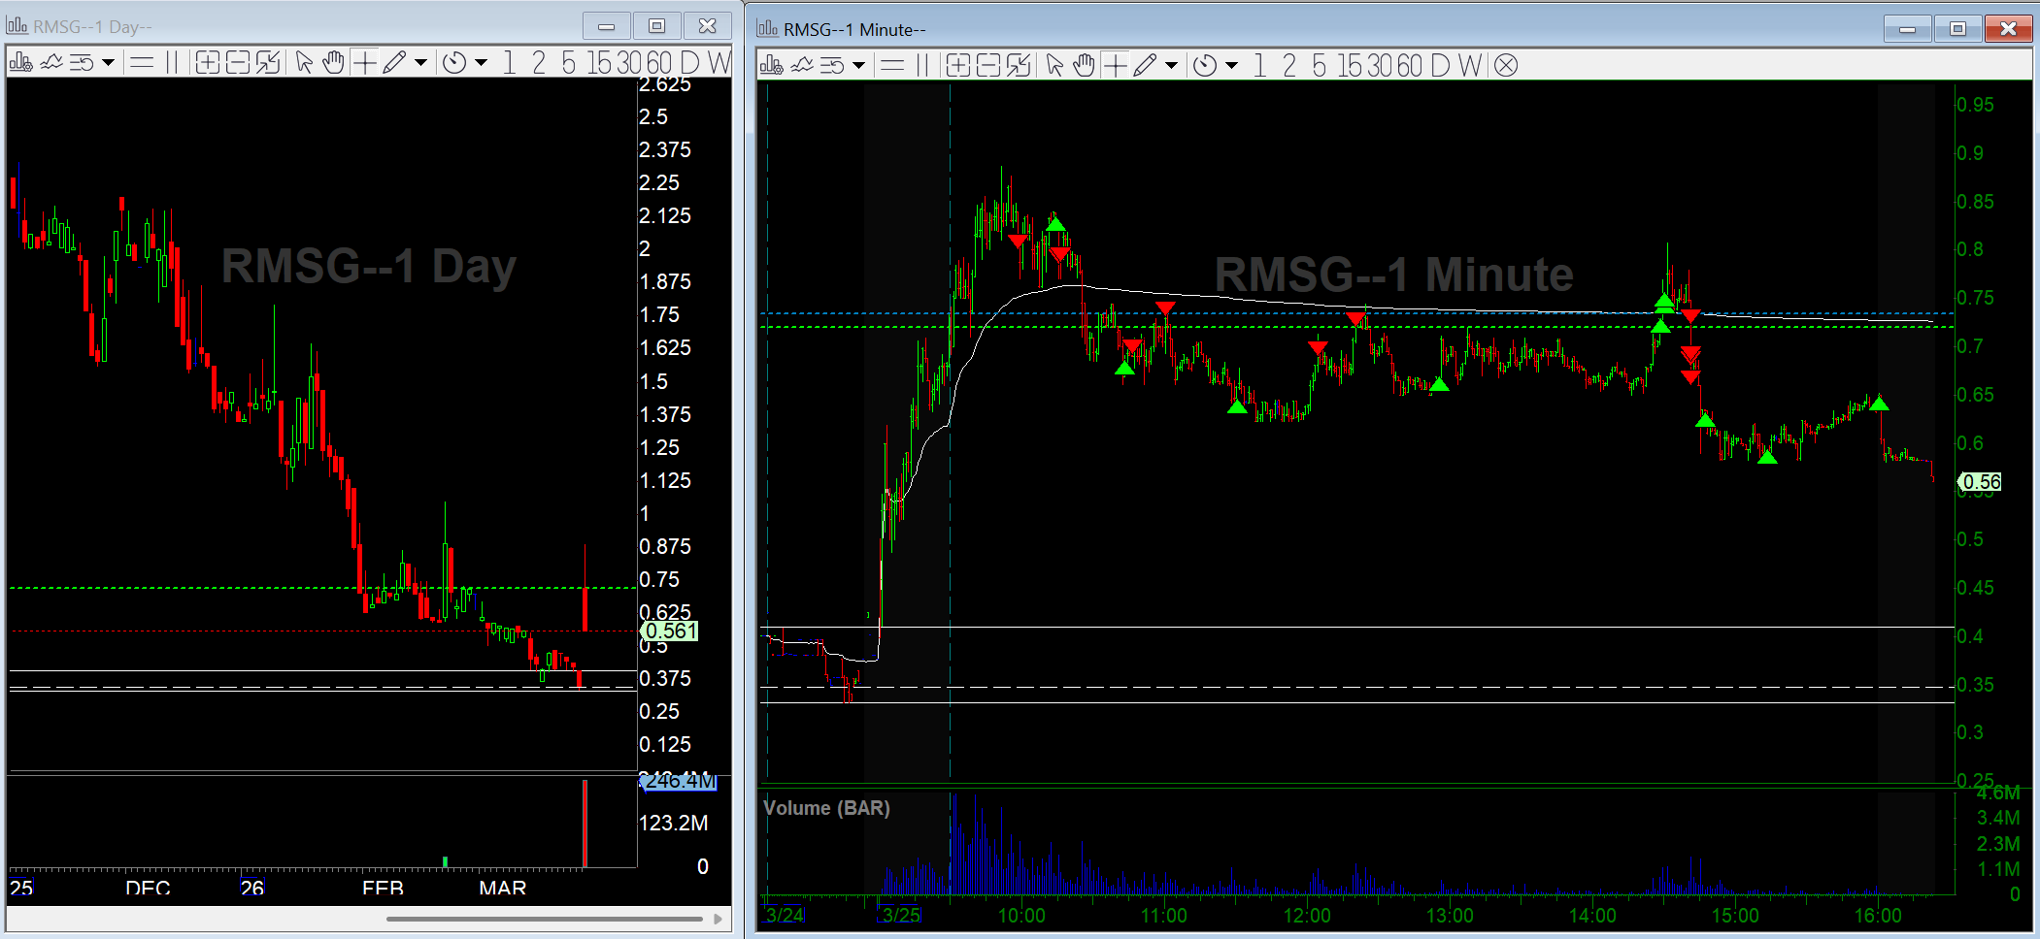
Task: Expand the timer dropdown arrow in Day window
Action: point(481,63)
